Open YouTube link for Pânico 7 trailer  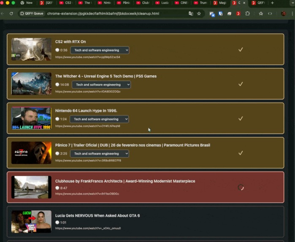[x=88, y=160]
